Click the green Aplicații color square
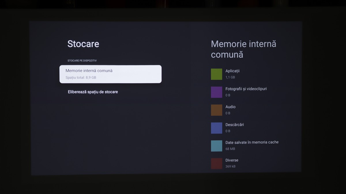Viewport: 346px width, 194px height. [x=217, y=74]
